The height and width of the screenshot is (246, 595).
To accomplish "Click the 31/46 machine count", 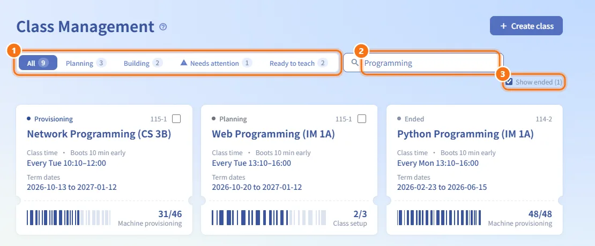I will click(170, 214).
